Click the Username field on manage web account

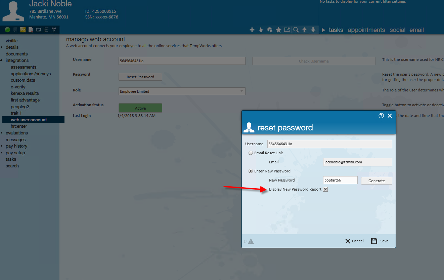pyautogui.click(x=182, y=61)
